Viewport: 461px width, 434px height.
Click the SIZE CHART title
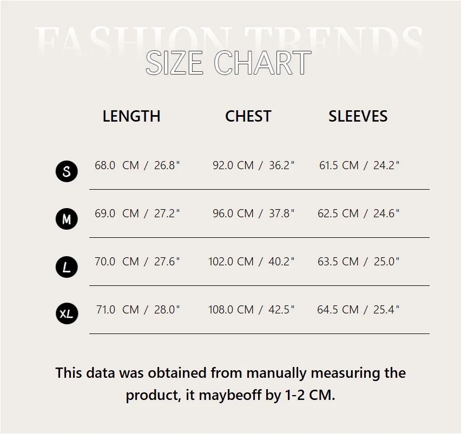(x=228, y=63)
